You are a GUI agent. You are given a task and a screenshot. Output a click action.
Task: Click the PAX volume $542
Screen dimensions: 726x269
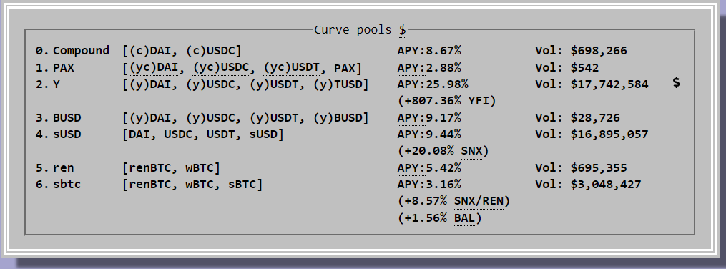(x=585, y=68)
